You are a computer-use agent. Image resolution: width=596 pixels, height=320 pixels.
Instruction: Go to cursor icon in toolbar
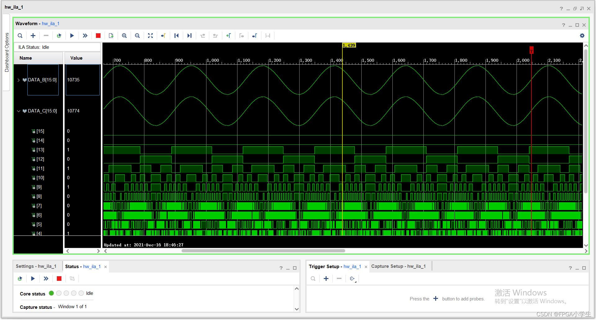tap(163, 36)
